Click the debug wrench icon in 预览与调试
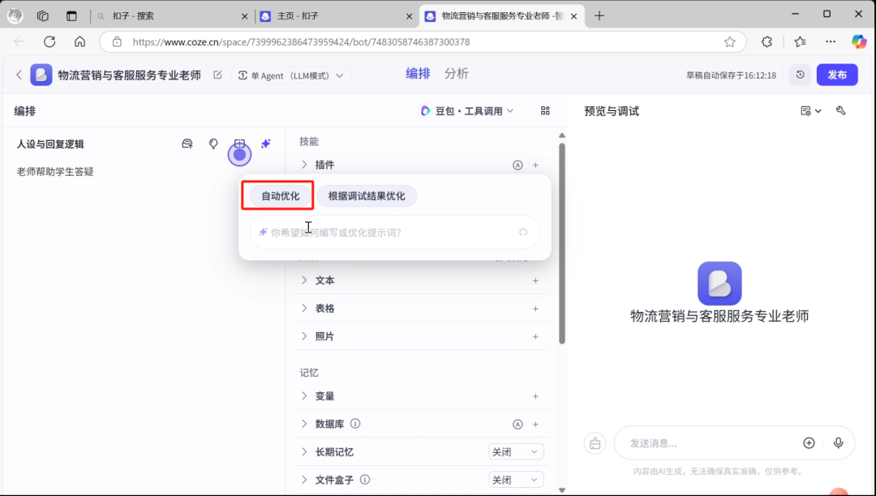876x496 pixels. click(841, 110)
